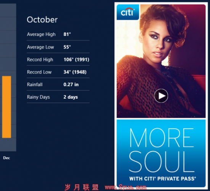Image resolution: width=210 pixels, height=191 pixels.
Task: Click WITH CITI PRIVATE PASS text
Action: pos(163,179)
